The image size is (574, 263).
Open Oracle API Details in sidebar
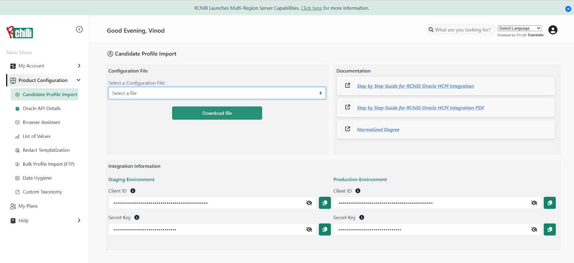click(42, 108)
